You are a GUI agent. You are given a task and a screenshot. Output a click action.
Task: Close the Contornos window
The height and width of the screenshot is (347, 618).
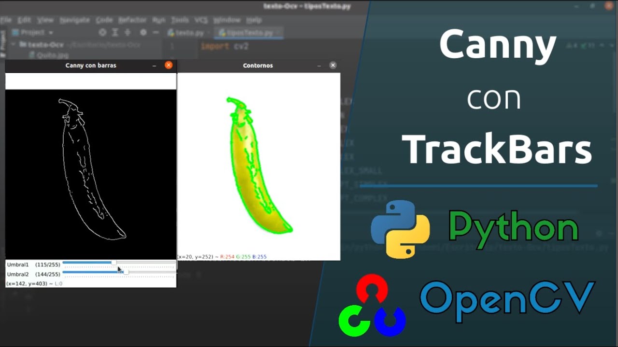pos(333,65)
